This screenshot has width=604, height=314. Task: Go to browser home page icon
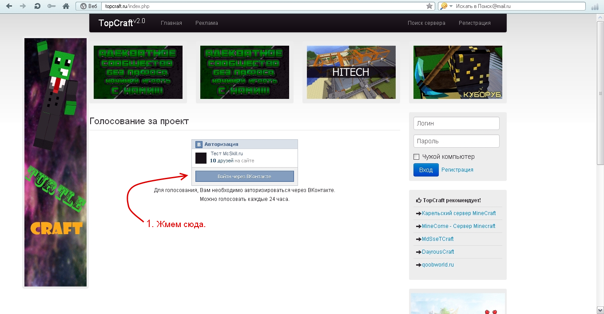pyautogui.click(x=66, y=6)
